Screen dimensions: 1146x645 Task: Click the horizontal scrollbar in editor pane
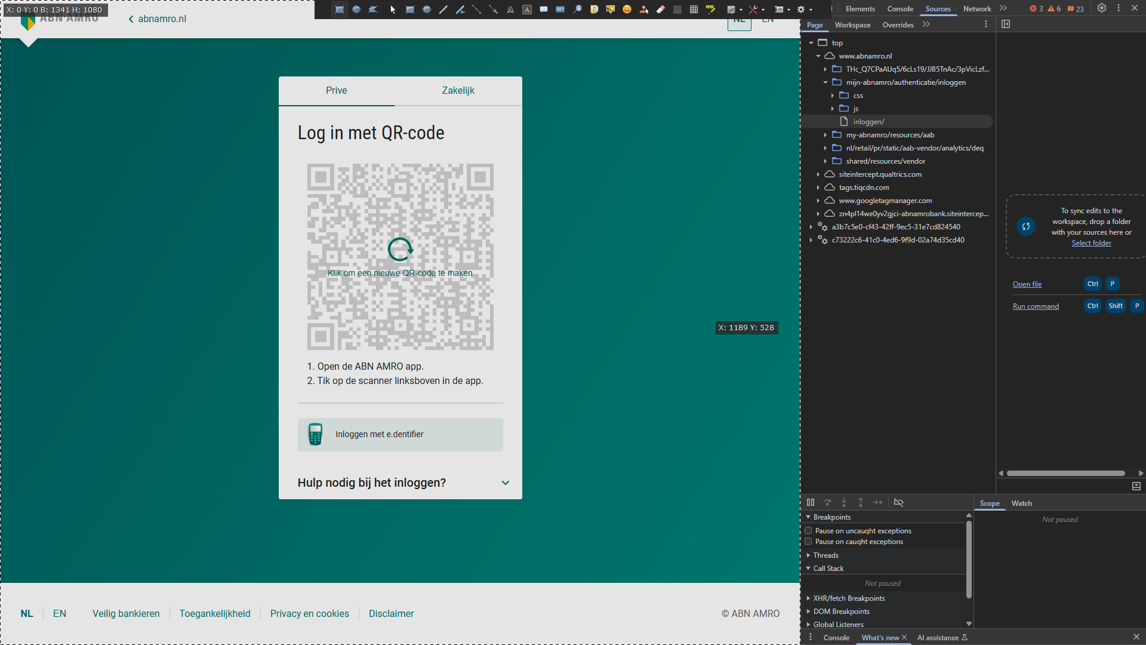(x=1065, y=474)
